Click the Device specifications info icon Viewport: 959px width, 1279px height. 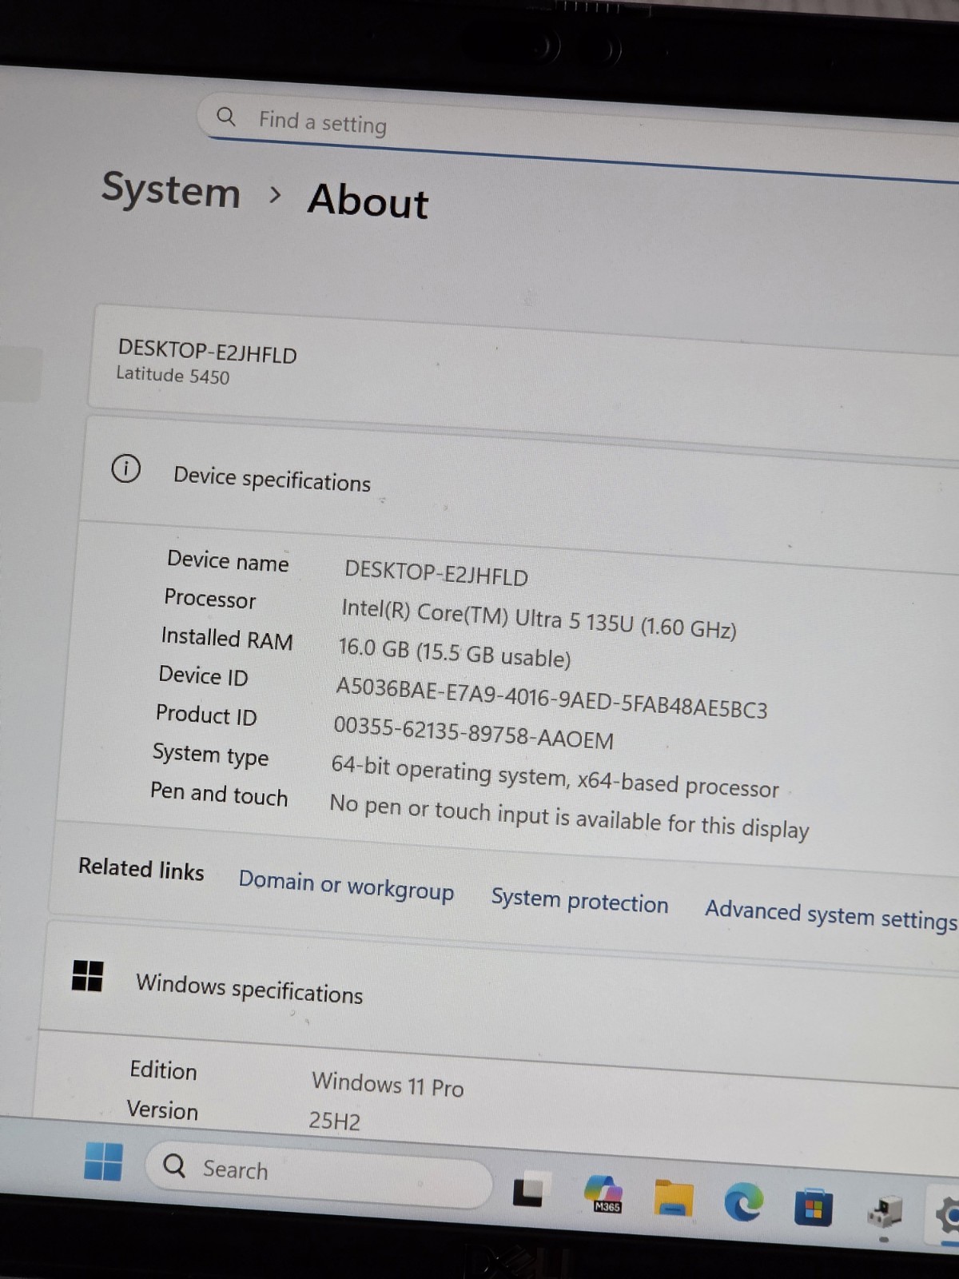point(125,468)
